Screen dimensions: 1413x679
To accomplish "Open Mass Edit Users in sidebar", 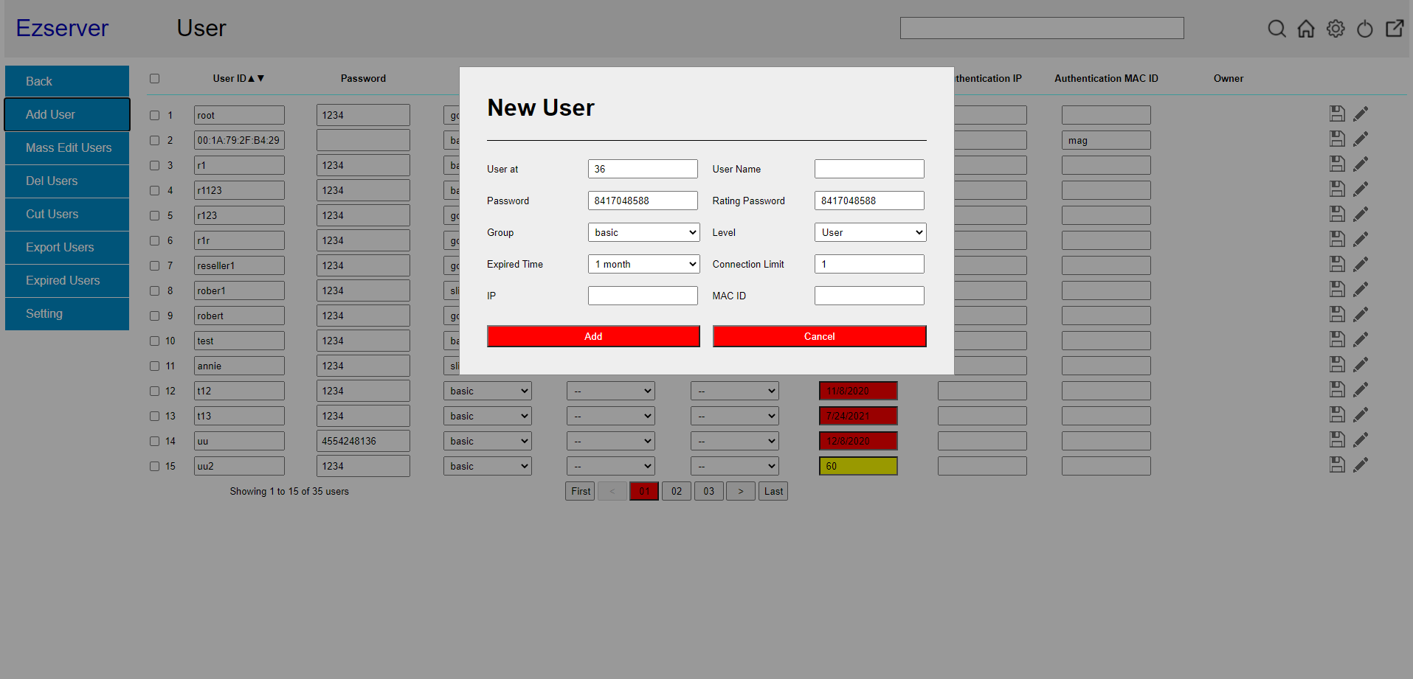I will 67,147.
